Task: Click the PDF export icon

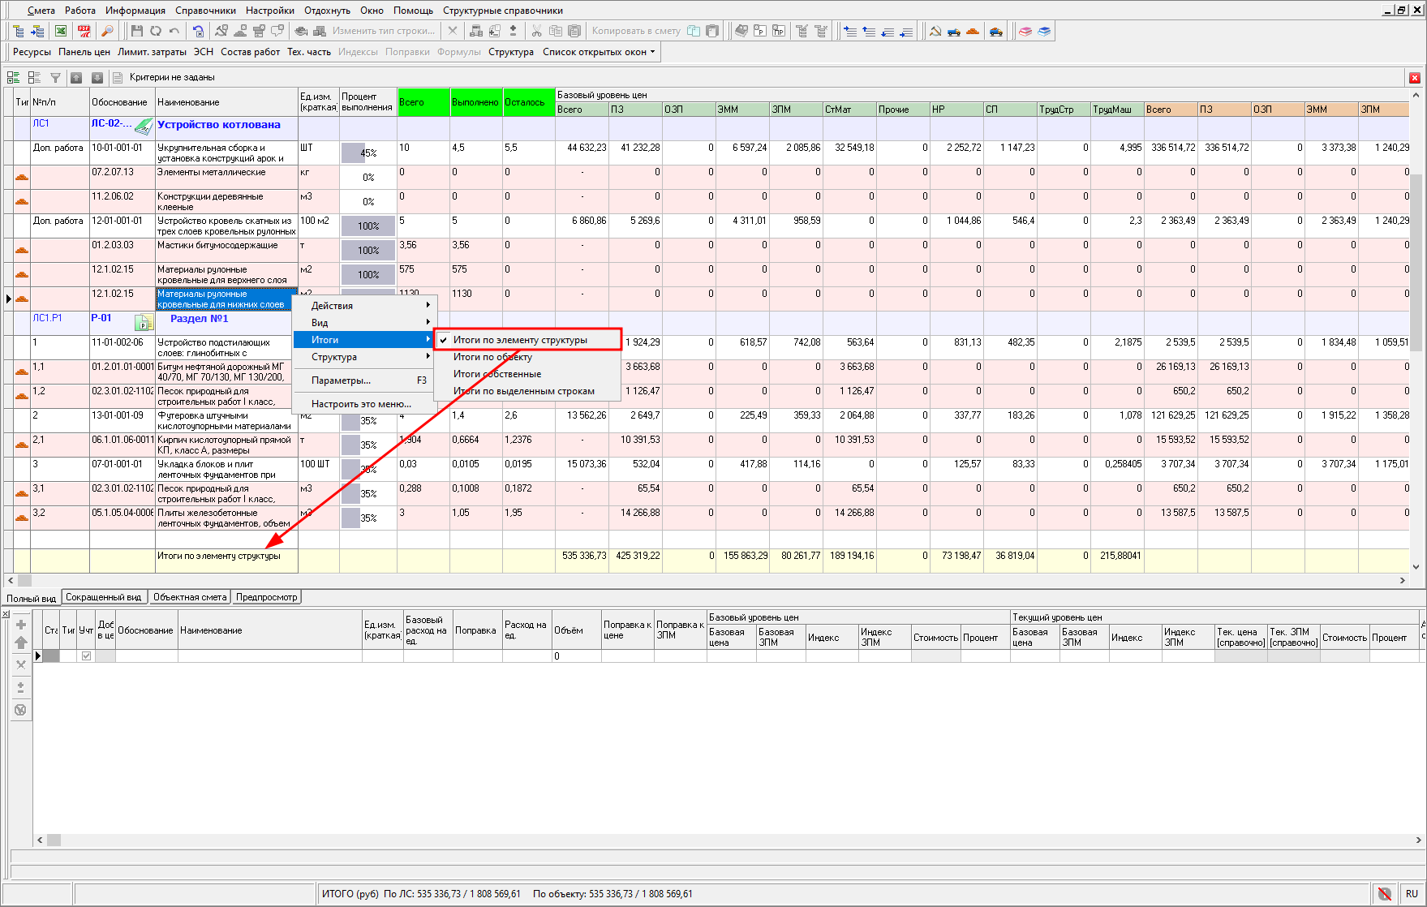Action: pyautogui.click(x=84, y=32)
